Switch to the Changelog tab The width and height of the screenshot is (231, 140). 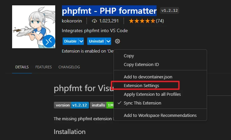tap(69, 67)
